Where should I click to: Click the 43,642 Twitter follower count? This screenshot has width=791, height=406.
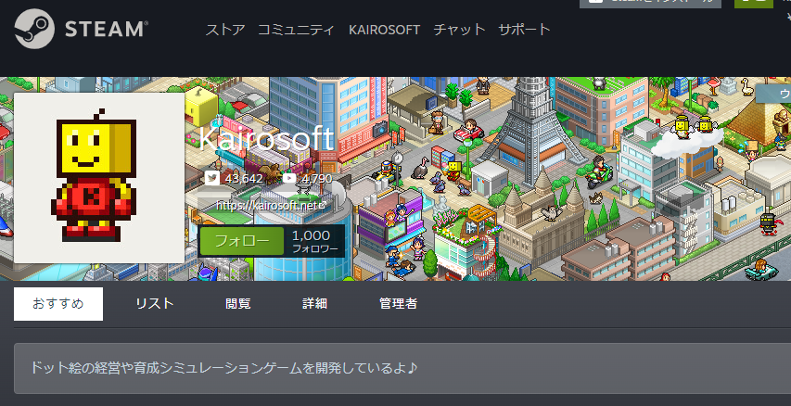coord(244,179)
